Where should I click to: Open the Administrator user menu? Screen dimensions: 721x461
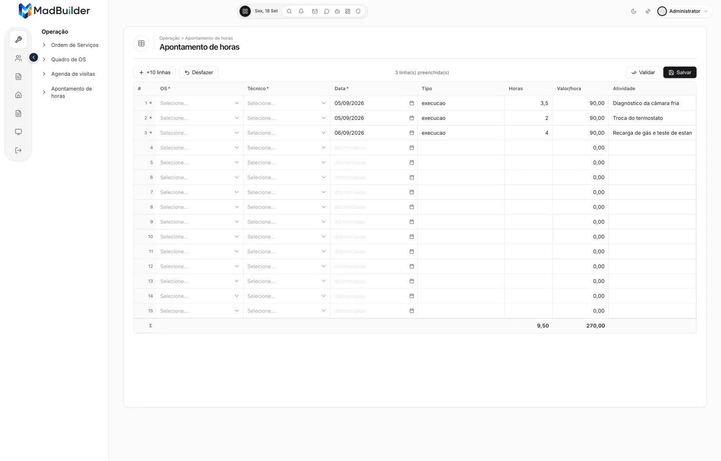coord(684,11)
